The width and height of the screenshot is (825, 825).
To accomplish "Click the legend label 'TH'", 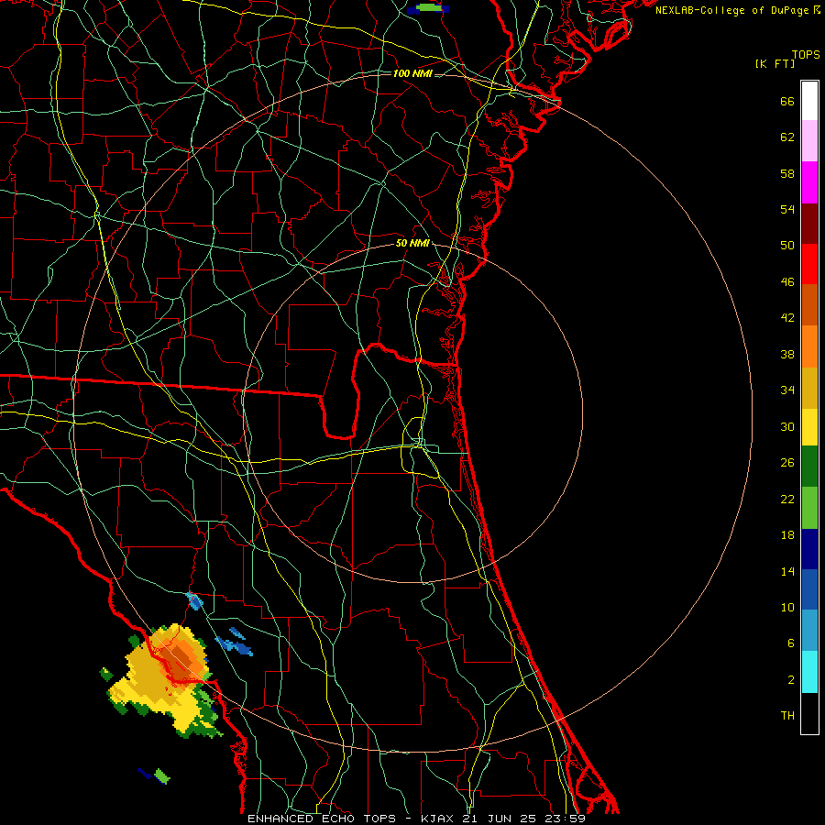I will tap(787, 715).
